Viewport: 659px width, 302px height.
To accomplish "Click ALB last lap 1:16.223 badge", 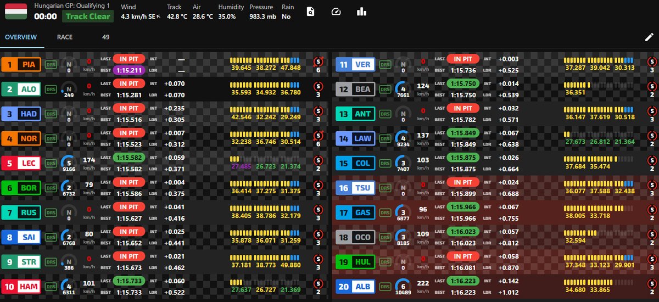I will [x=463, y=281].
